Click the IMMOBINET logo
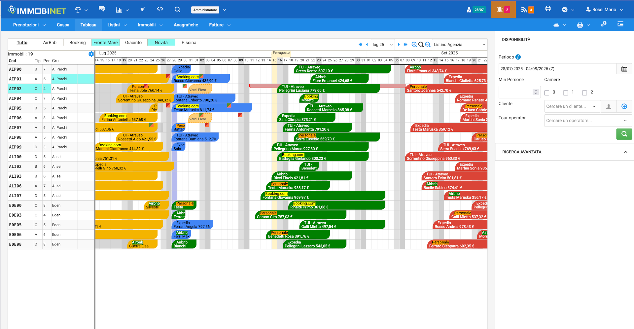The height and width of the screenshot is (329, 634). (37, 10)
